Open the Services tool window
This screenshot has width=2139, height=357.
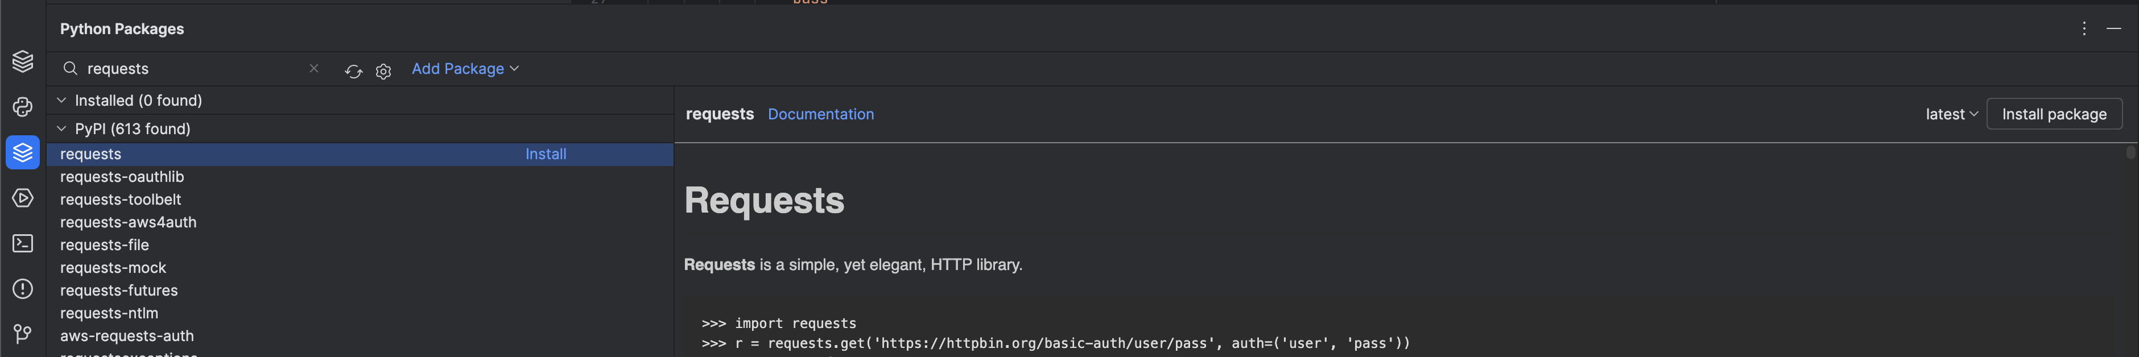click(22, 198)
